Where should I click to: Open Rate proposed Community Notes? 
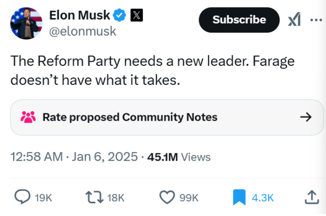pos(130,117)
